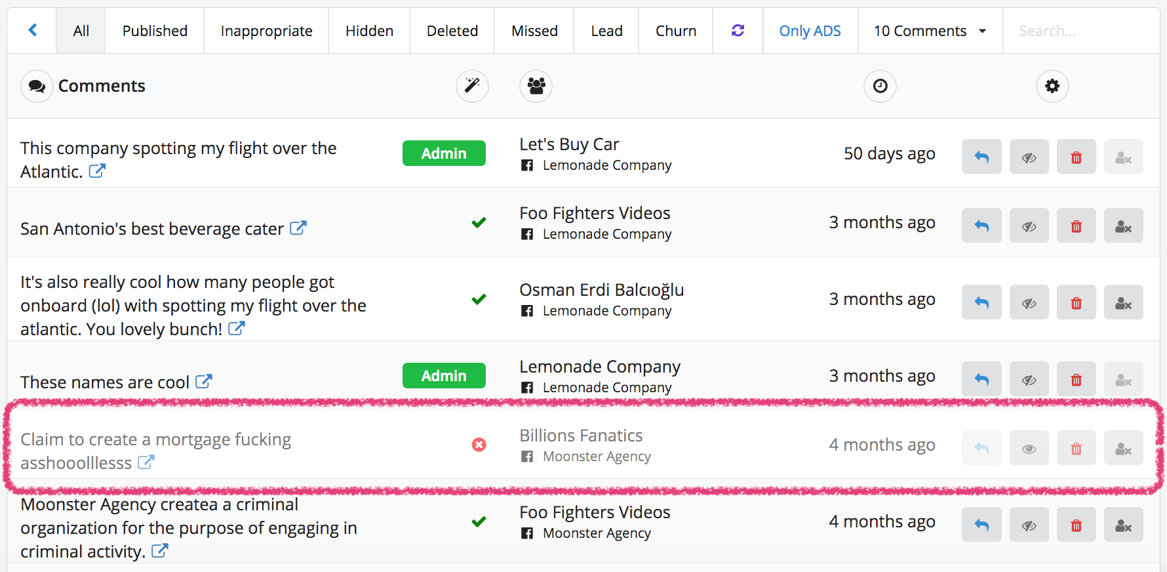Image resolution: width=1167 pixels, height=572 pixels.
Task: Click red x status on Billions Fanatics row
Action: [x=479, y=445]
